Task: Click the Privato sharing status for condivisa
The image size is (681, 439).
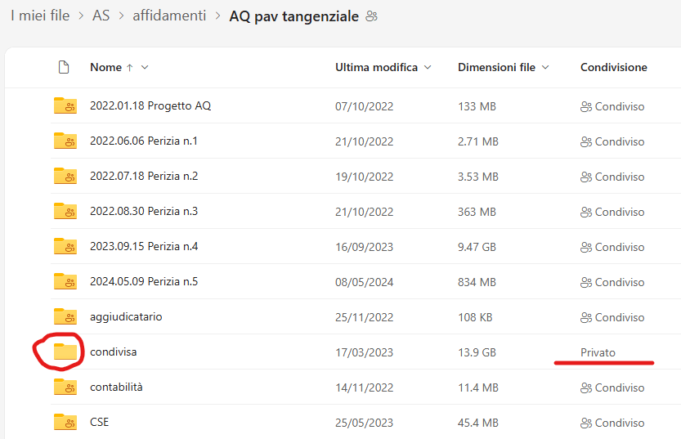Action: (598, 352)
